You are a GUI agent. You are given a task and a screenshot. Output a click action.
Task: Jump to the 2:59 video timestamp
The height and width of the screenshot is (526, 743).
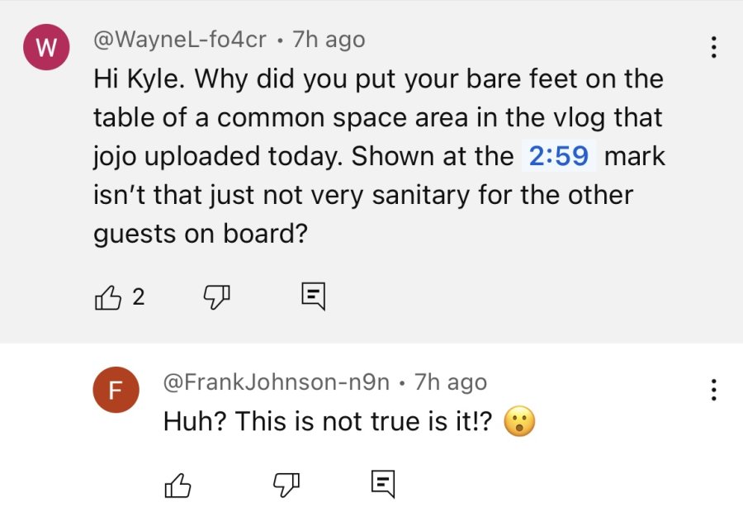(x=558, y=155)
